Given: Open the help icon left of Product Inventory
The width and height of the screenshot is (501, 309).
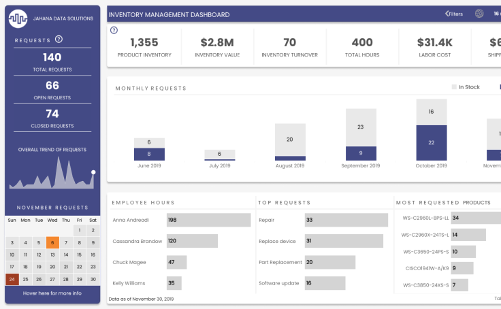Looking at the screenshot, I should (114, 31).
